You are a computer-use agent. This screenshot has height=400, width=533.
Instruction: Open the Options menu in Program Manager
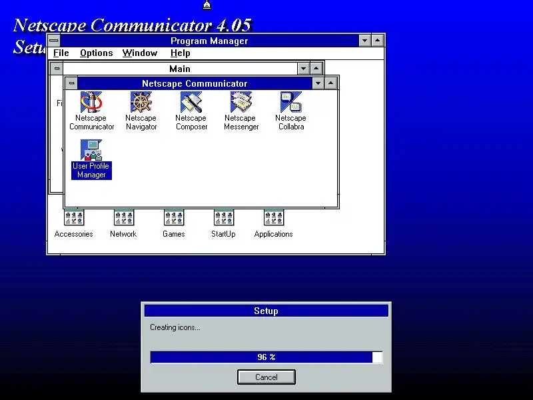(x=96, y=53)
